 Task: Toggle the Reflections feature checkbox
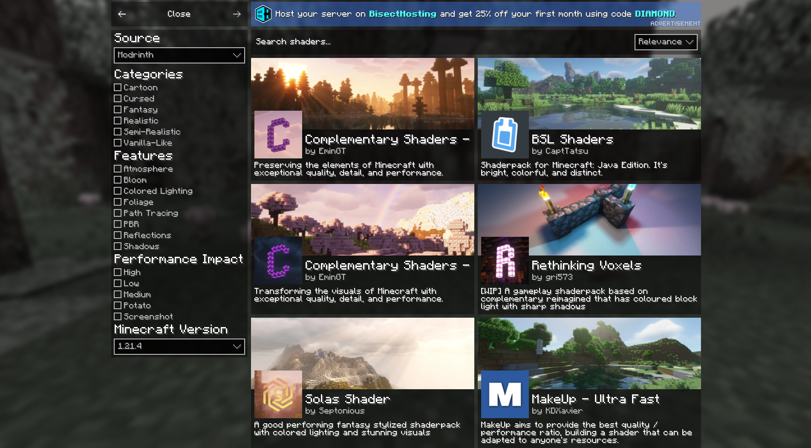(118, 235)
